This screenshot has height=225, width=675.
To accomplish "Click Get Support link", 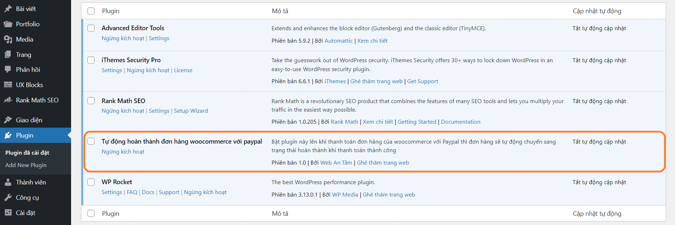I will [423, 81].
